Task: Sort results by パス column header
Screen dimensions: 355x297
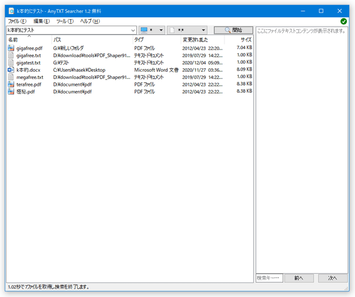Action: click(92, 40)
